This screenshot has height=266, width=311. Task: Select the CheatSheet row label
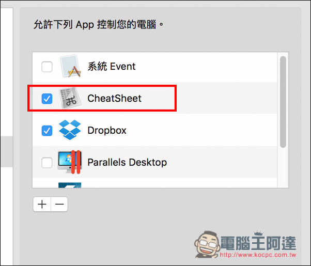click(115, 98)
